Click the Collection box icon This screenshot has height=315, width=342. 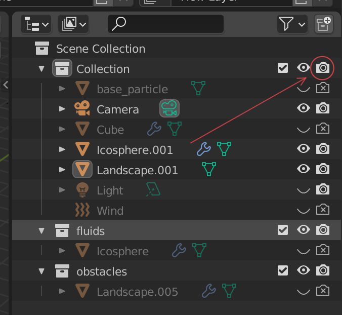click(x=62, y=68)
